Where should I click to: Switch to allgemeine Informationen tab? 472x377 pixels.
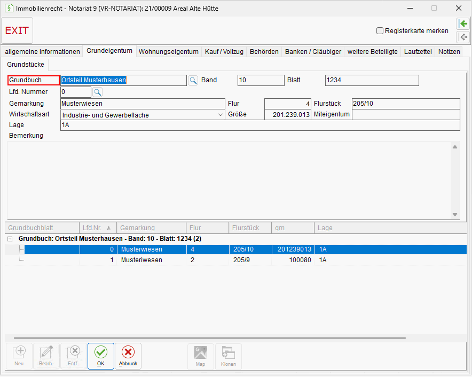[42, 52]
